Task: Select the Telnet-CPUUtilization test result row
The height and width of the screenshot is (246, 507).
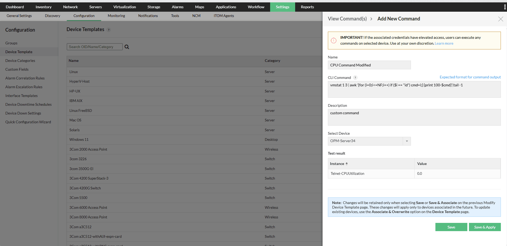Action: coord(347,173)
